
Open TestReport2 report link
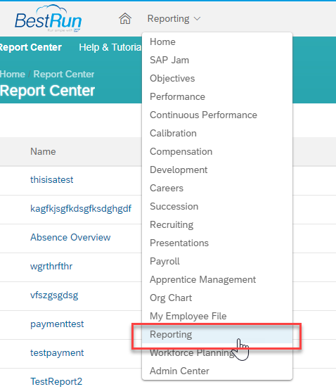coord(56,381)
